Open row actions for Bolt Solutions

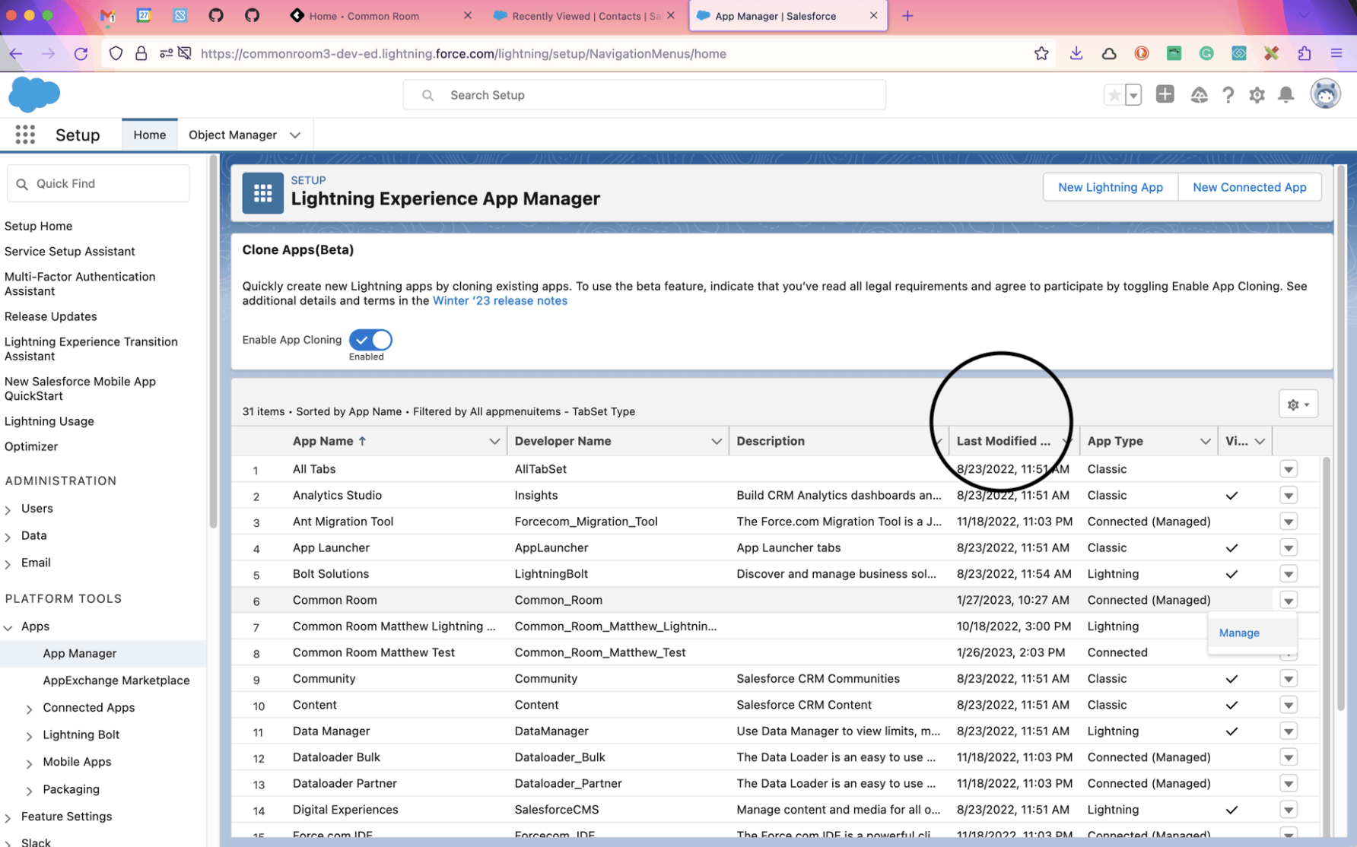point(1288,574)
